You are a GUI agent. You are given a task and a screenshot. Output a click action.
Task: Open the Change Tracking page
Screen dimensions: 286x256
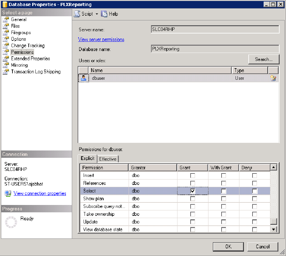point(28,46)
